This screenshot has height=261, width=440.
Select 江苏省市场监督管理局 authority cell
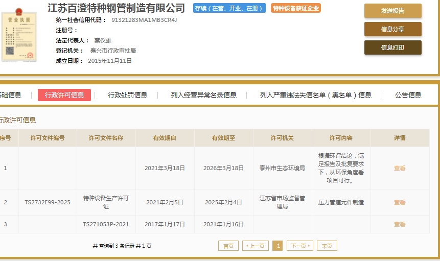click(282, 202)
